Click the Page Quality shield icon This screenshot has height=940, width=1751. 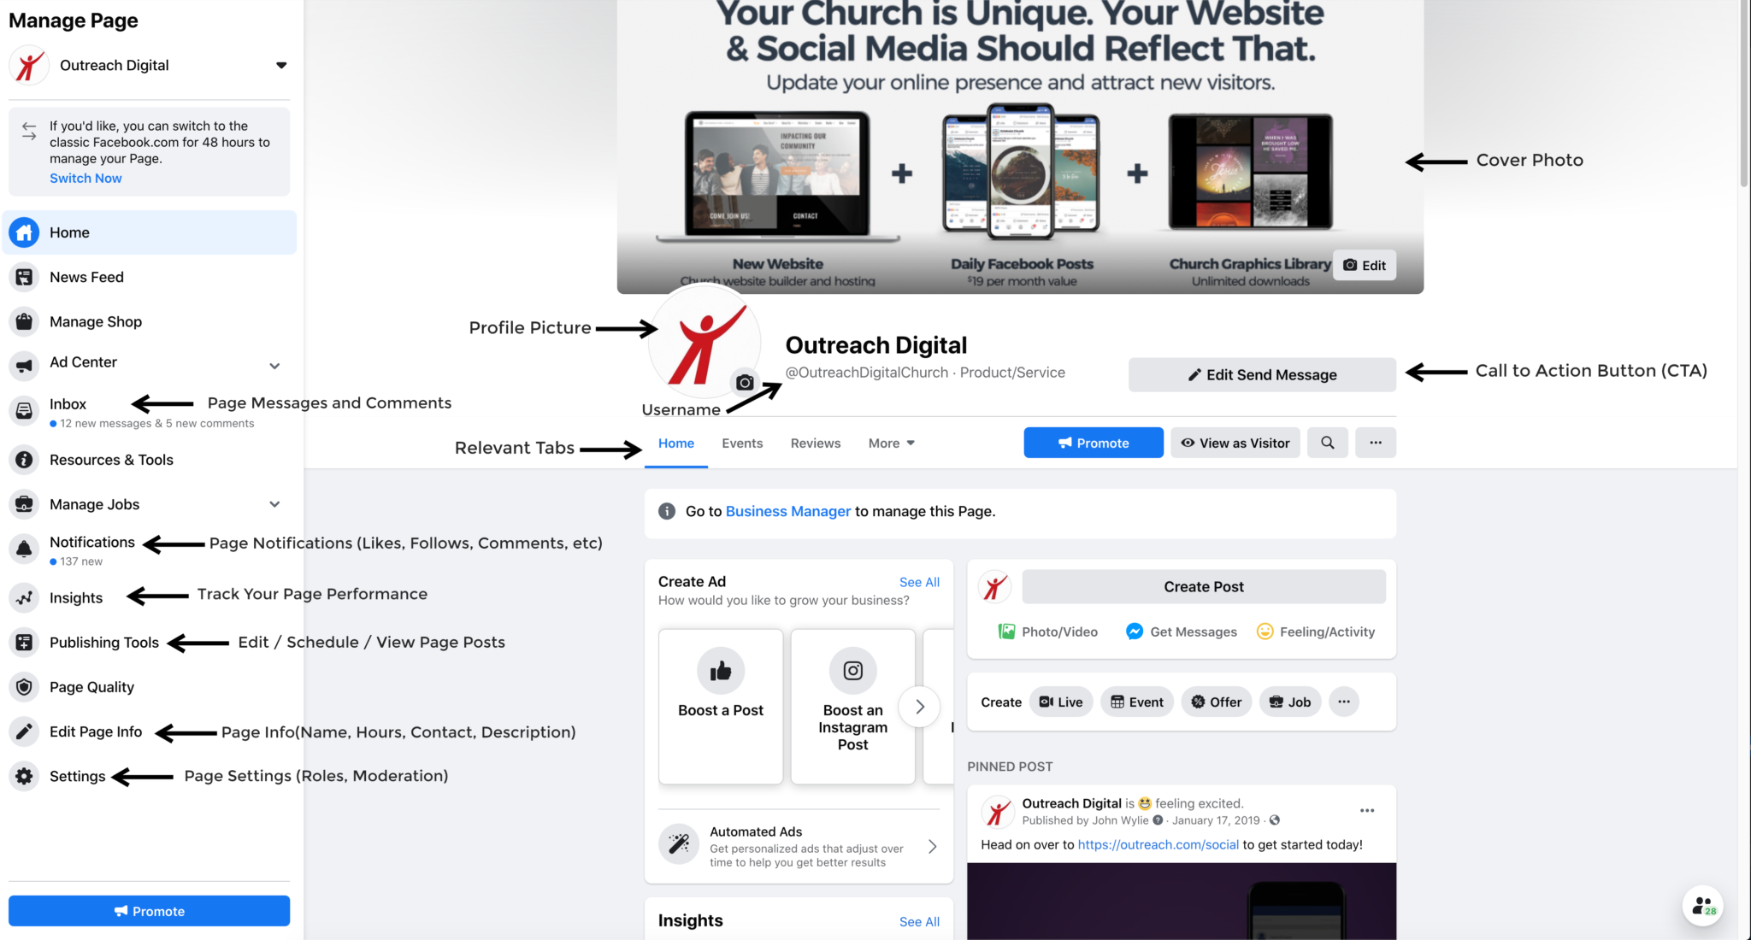tap(24, 687)
